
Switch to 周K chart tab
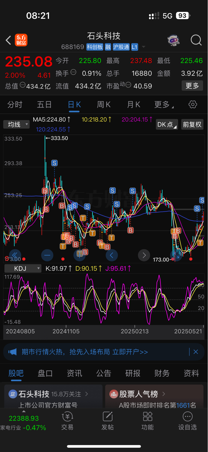[104, 105]
